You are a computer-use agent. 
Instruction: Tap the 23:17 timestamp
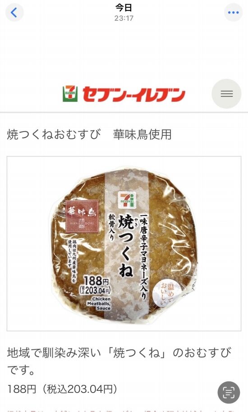124,18
